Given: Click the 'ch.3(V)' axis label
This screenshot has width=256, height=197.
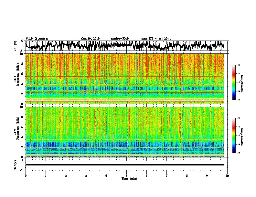Looking at the screenshot, I should pyautogui.click(x=16, y=165).
